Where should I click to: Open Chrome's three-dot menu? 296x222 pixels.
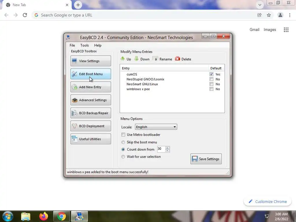coord(290,15)
